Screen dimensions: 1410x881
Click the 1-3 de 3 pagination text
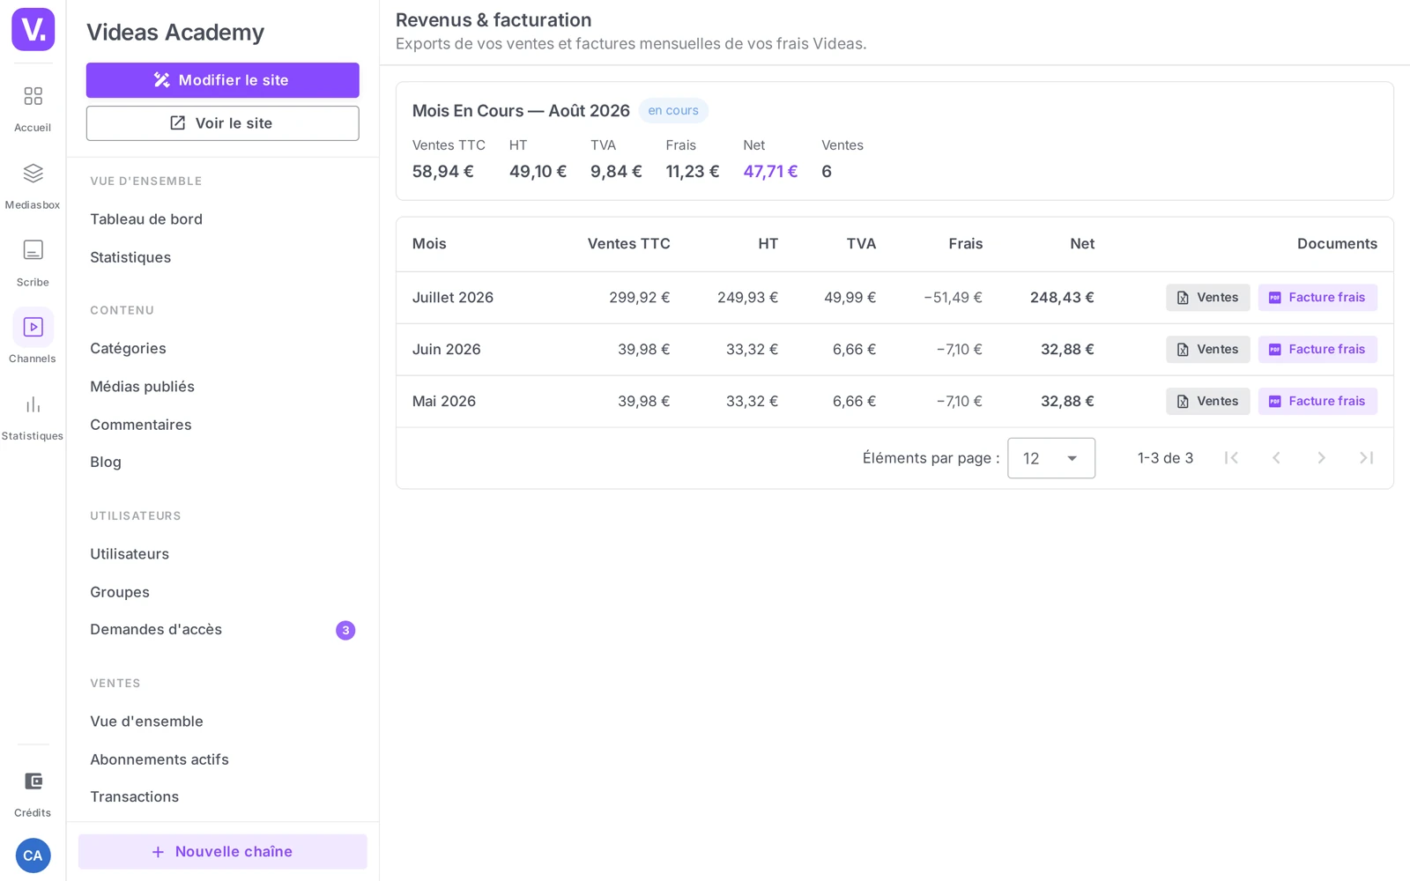click(x=1165, y=458)
